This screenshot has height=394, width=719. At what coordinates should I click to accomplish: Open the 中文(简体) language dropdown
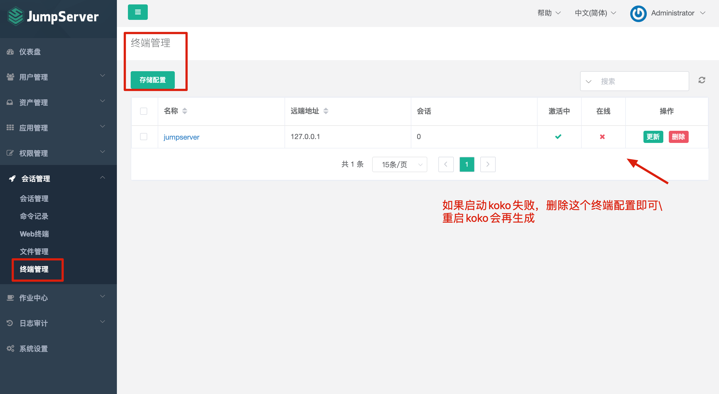pos(595,13)
